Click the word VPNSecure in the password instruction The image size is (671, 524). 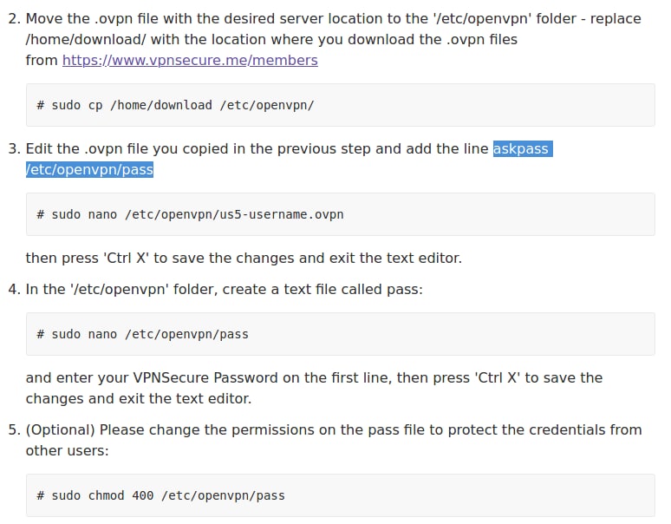[171, 378]
